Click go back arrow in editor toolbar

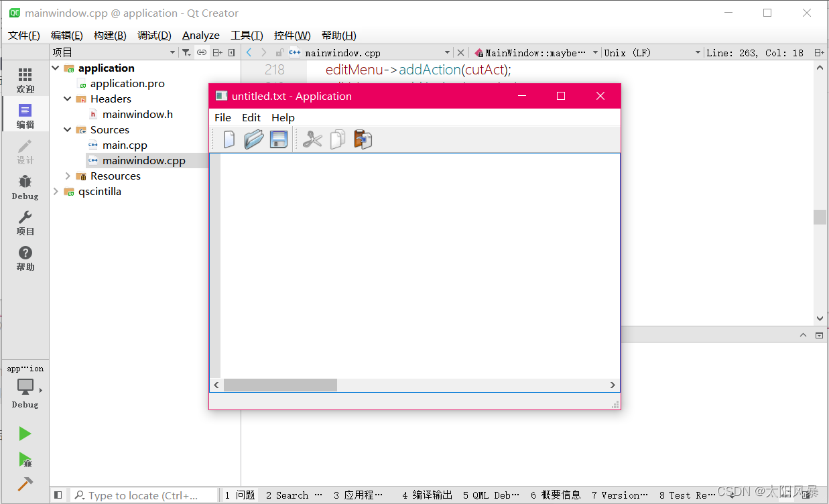(x=249, y=52)
